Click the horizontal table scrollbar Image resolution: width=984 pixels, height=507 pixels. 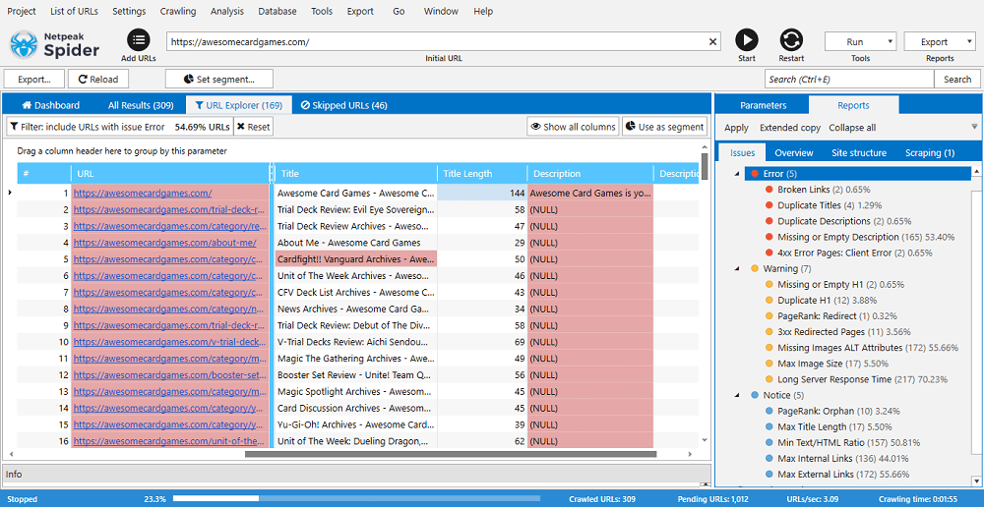click(450, 454)
